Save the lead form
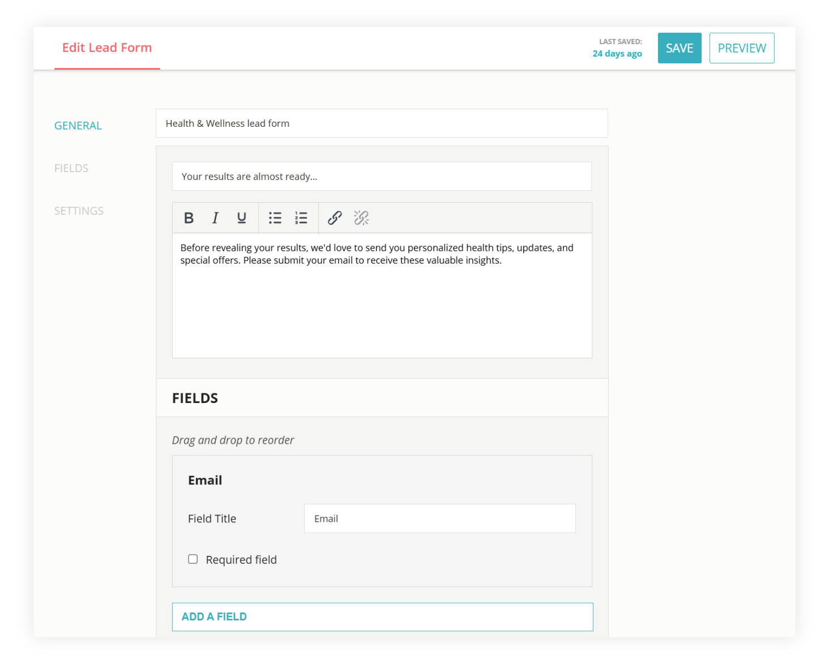829x664 pixels. click(x=680, y=48)
